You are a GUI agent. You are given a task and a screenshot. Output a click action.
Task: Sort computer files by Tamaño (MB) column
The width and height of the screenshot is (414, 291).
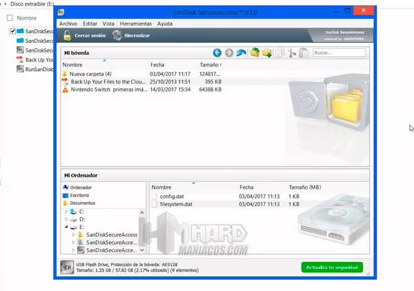305,188
